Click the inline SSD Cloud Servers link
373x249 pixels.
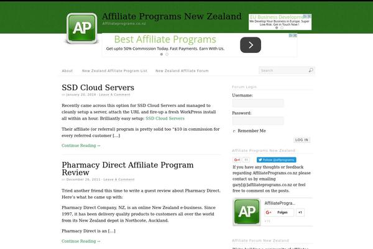click(x=165, y=118)
